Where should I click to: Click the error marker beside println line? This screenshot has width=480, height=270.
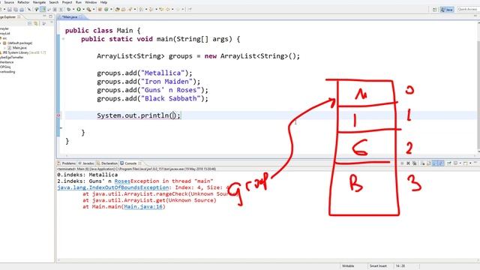tap(58, 115)
